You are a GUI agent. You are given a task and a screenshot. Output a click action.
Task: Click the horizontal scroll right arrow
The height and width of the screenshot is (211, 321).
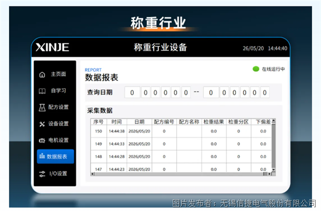tap(270, 174)
